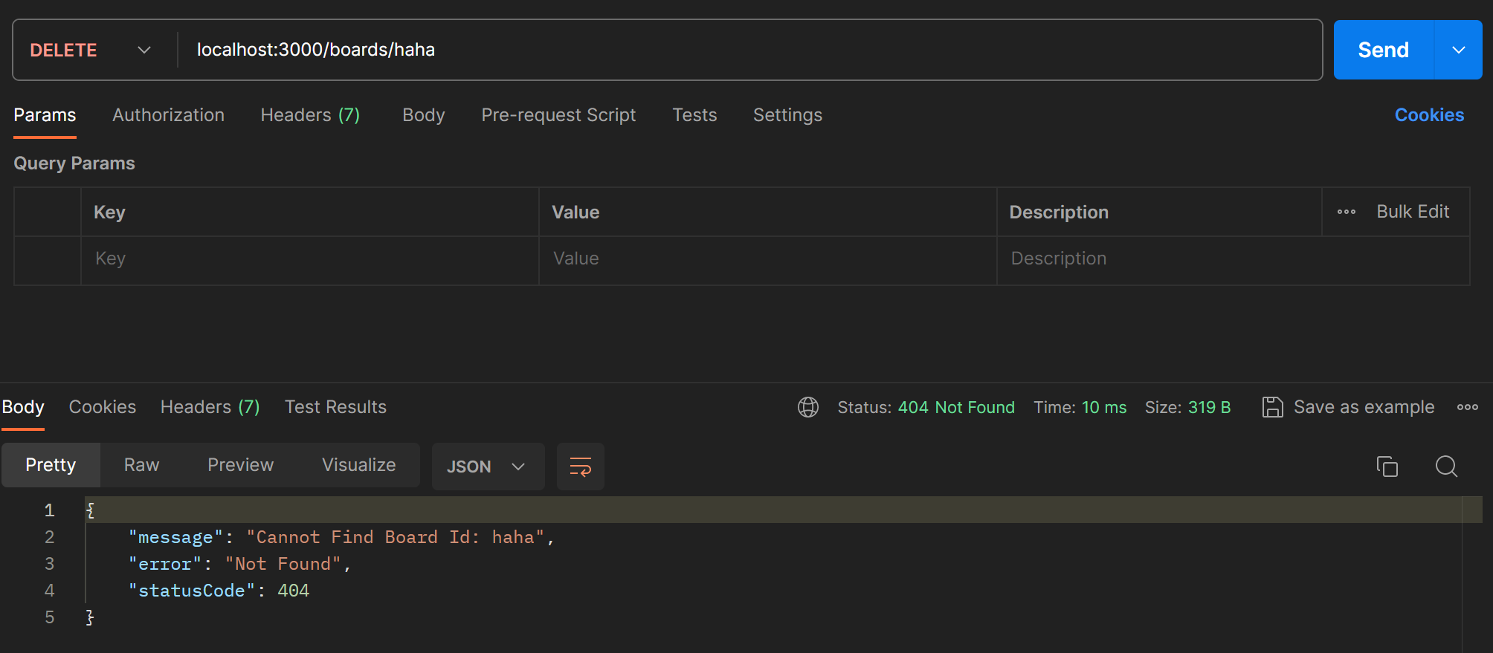Screen dimensions: 1493x653
Task: Open the JSON format dropdown
Action: click(x=487, y=467)
